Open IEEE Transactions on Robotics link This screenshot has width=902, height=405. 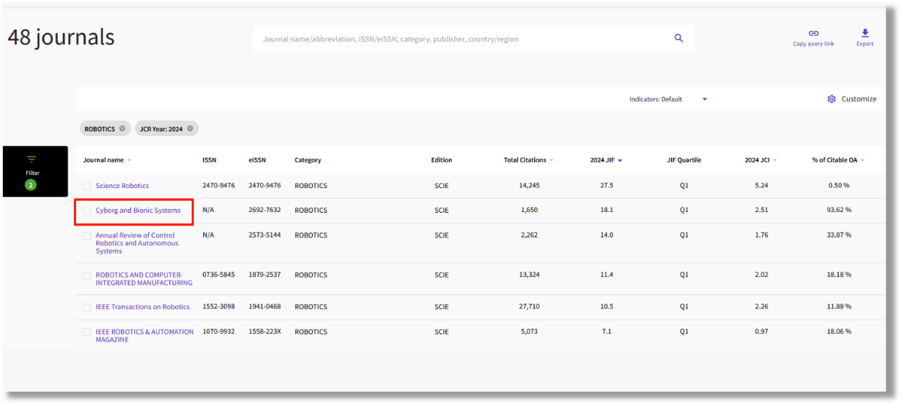[x=142, y=307]
